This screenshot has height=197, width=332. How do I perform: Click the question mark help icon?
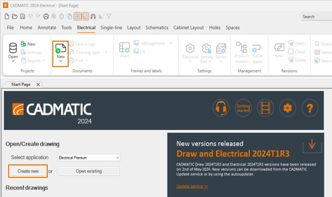[310, 107]
